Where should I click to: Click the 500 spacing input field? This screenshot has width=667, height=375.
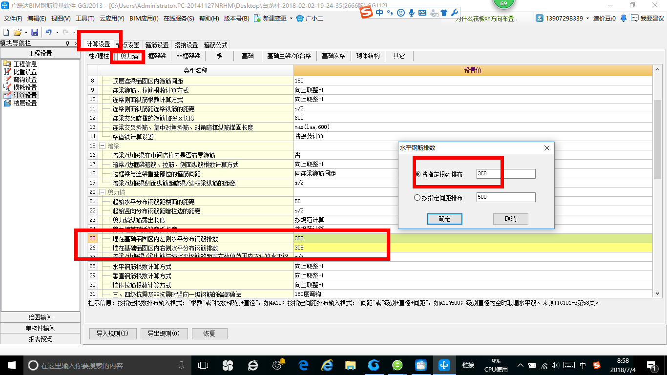pyautogui.click(x=506, y=197)
